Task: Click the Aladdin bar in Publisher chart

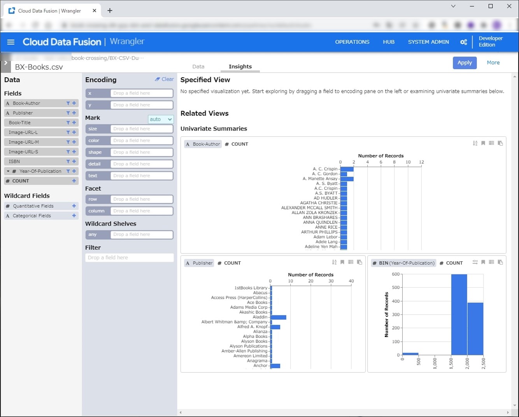Action: (x=279, y=317)
